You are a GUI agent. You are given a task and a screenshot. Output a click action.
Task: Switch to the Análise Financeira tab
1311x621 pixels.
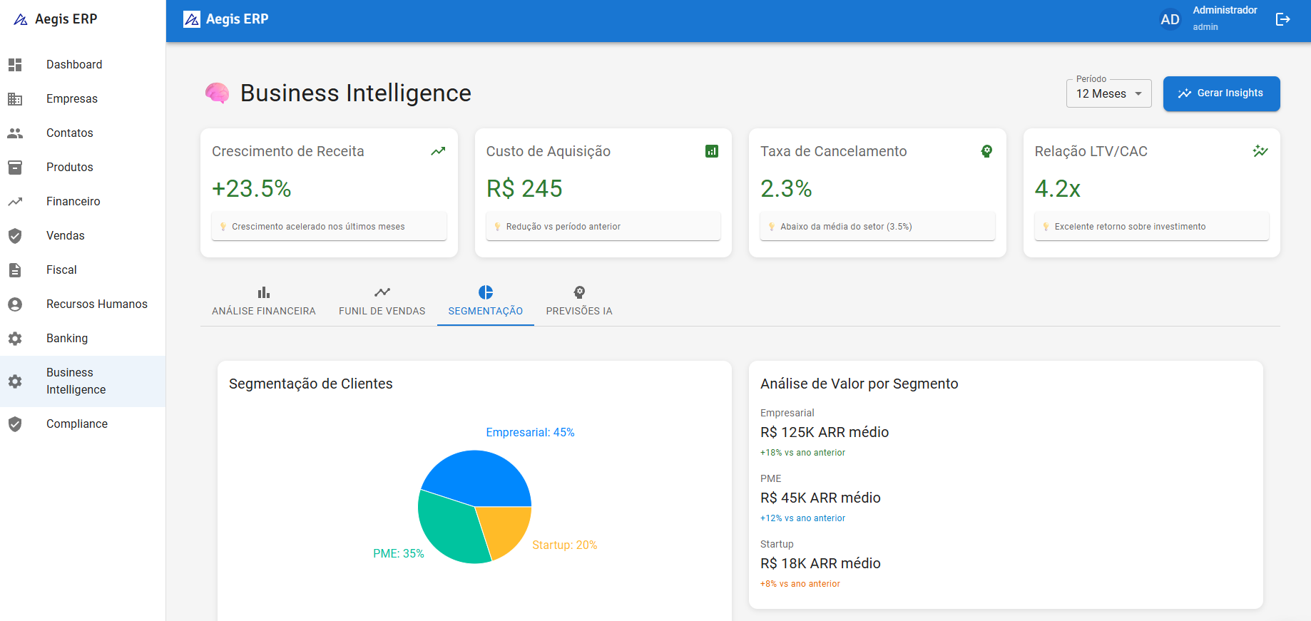[264, 302]
